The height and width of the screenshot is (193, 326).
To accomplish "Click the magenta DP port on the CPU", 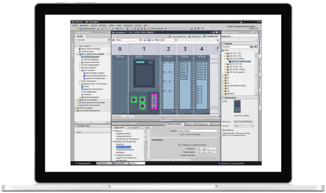I will point(154,101).
